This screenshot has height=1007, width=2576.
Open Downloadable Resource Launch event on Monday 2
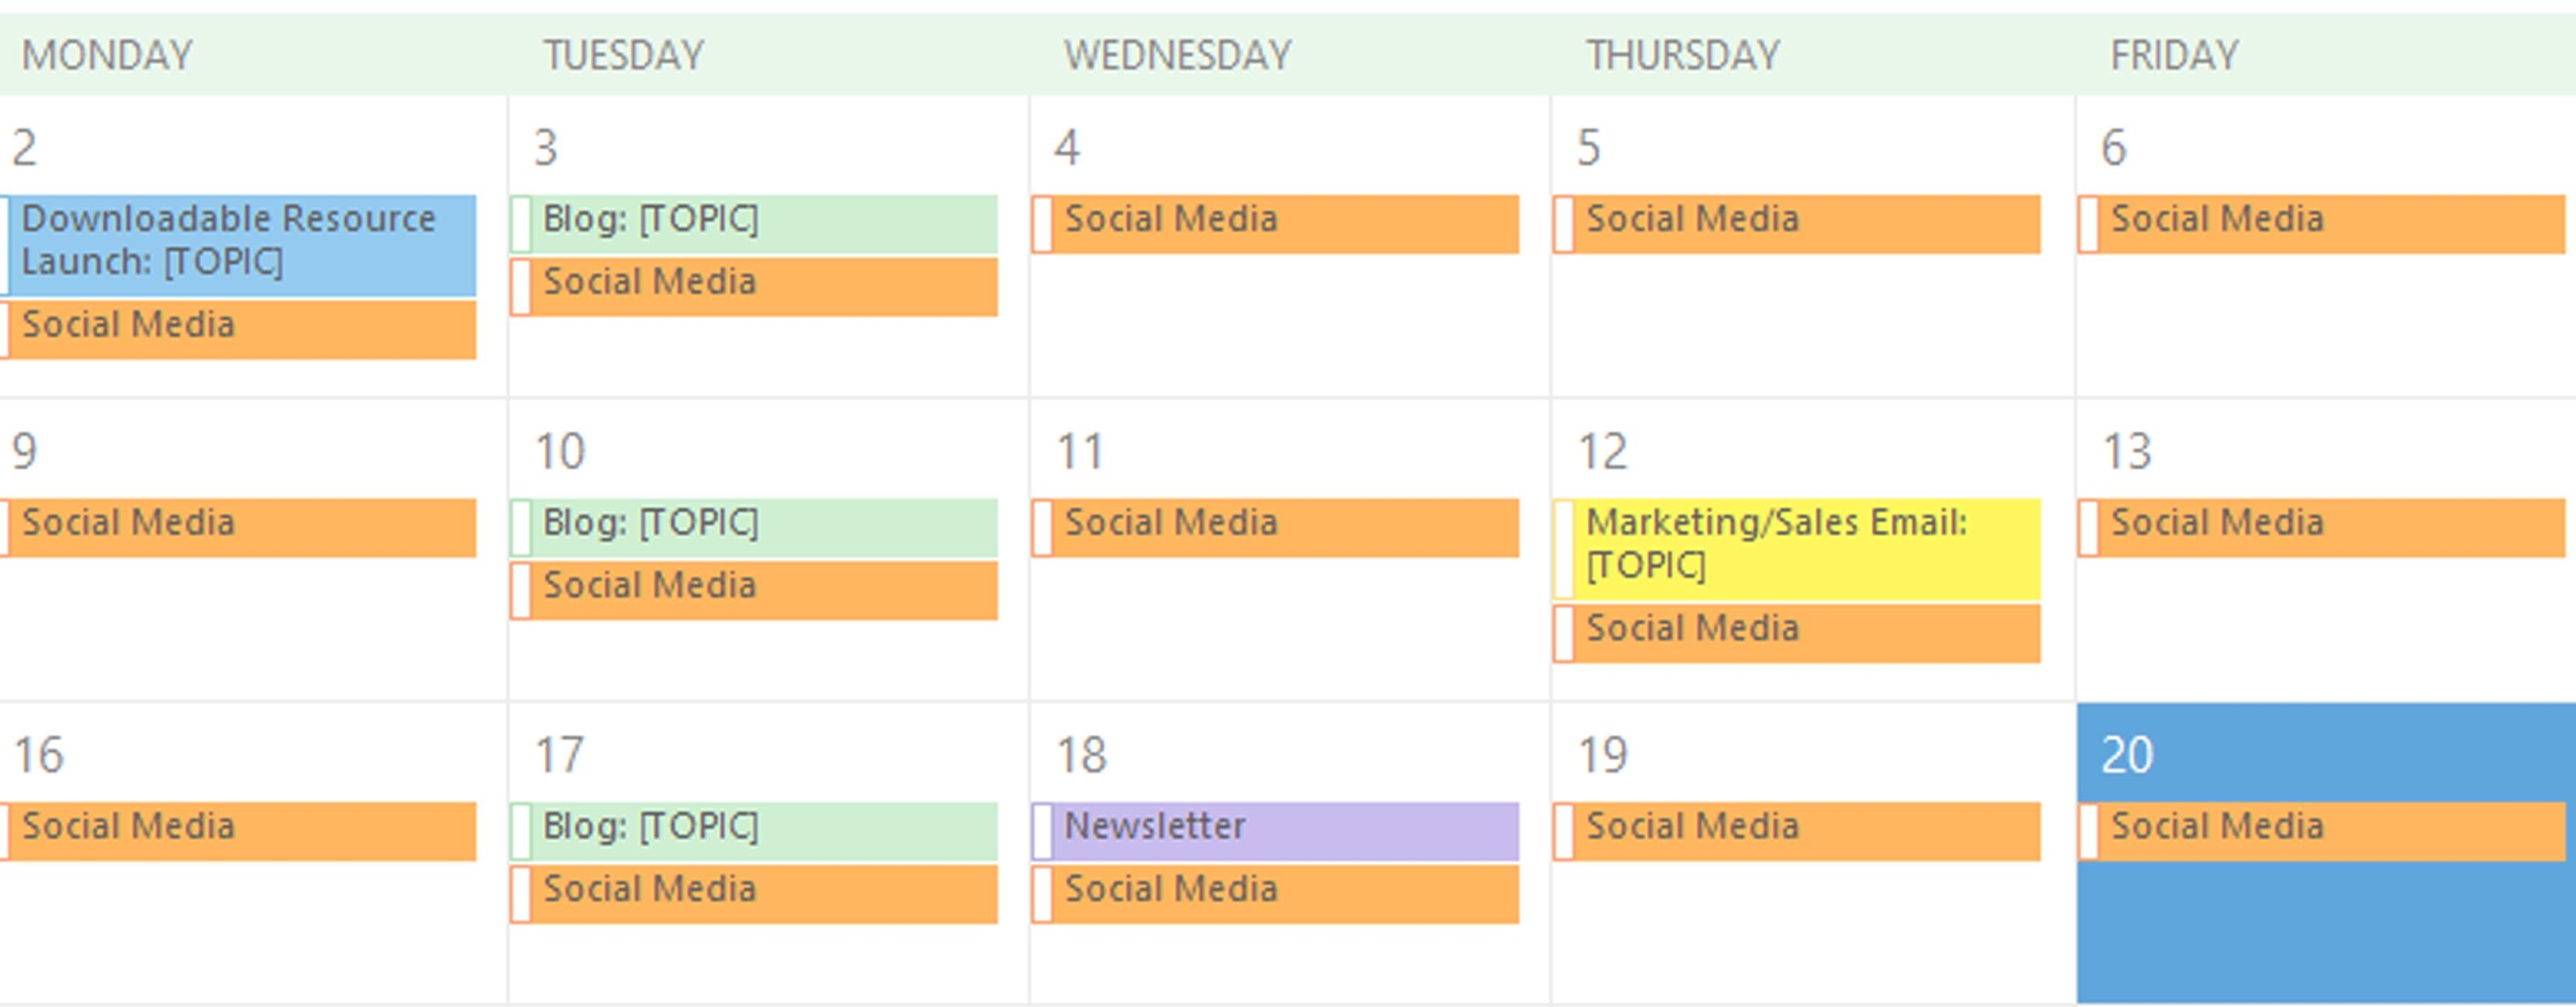point(238,245)
